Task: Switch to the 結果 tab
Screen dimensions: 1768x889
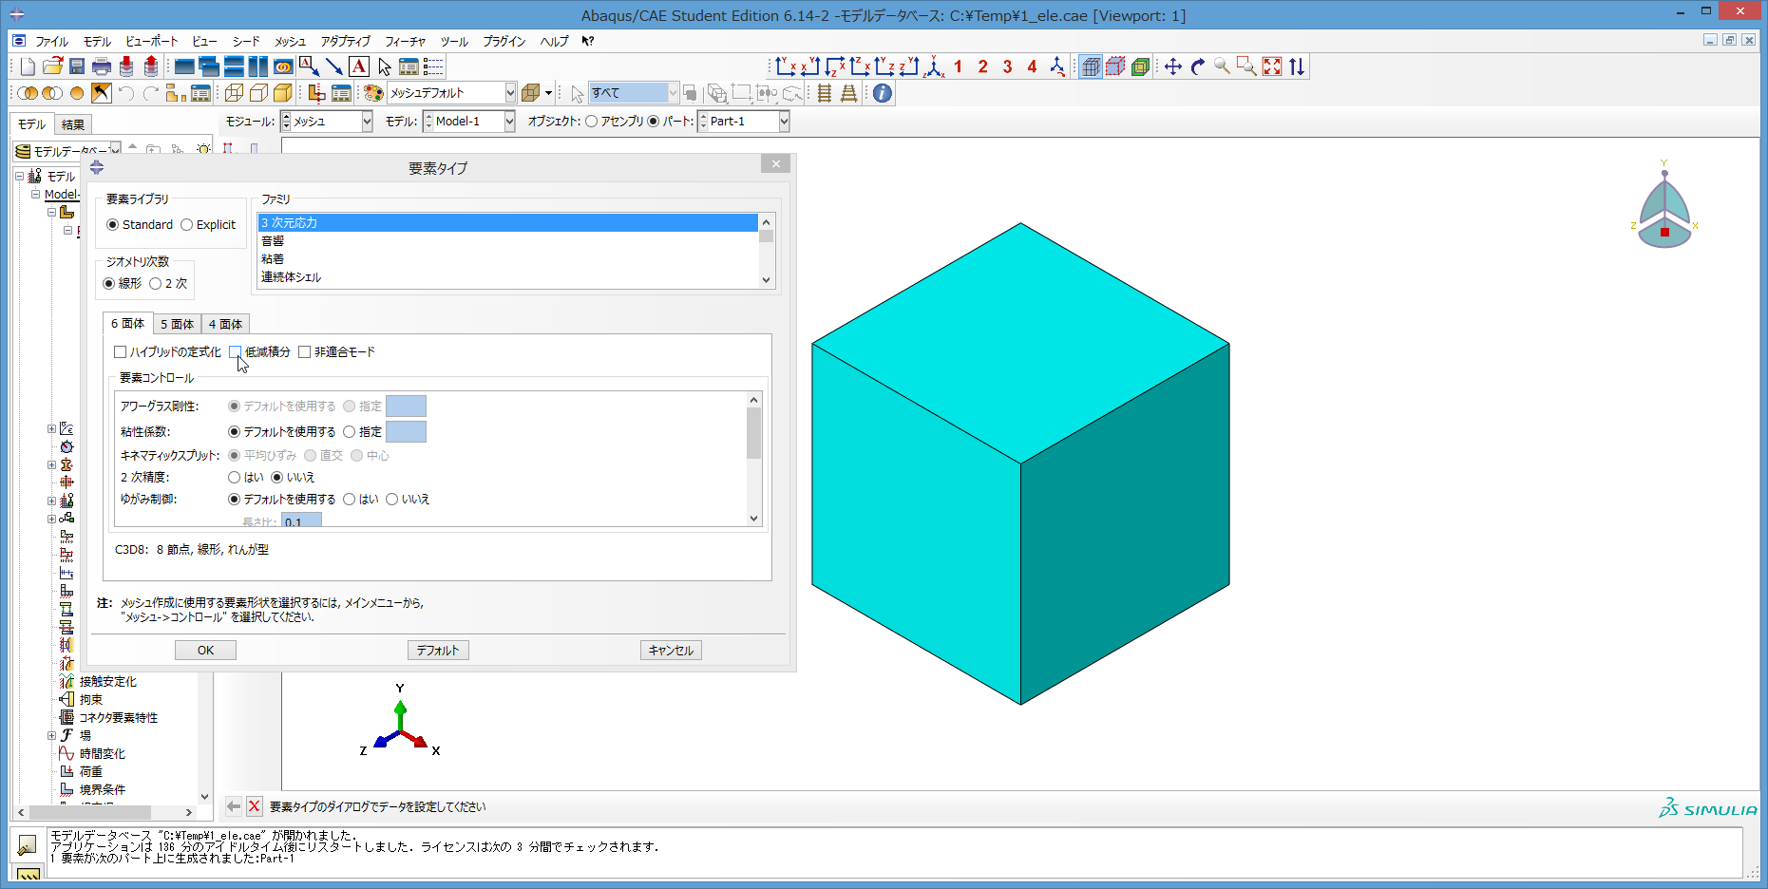Action: click(73, 124)
